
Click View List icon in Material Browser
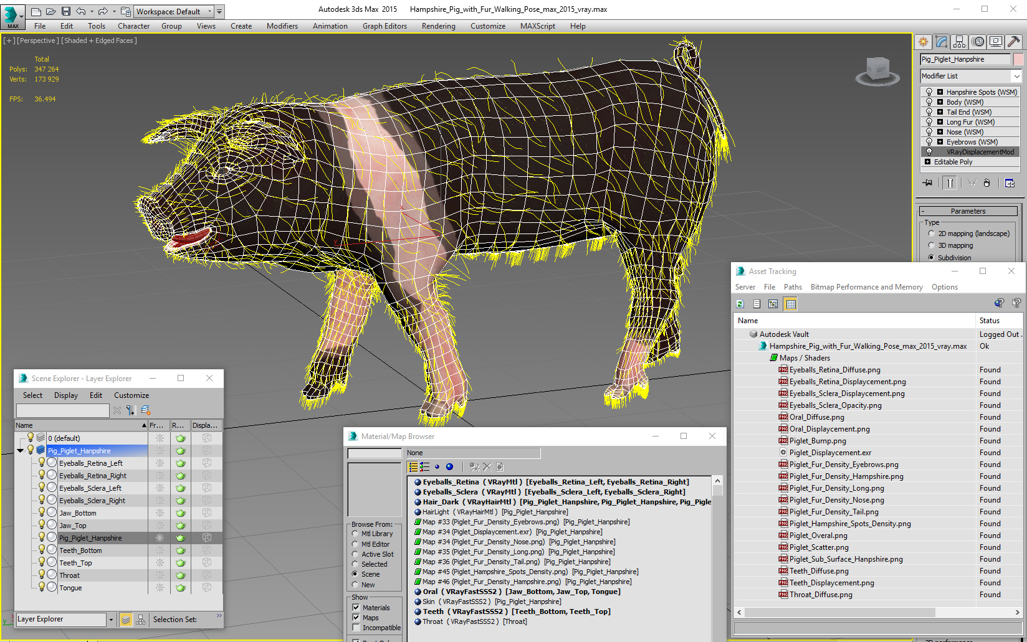(413, 466)
